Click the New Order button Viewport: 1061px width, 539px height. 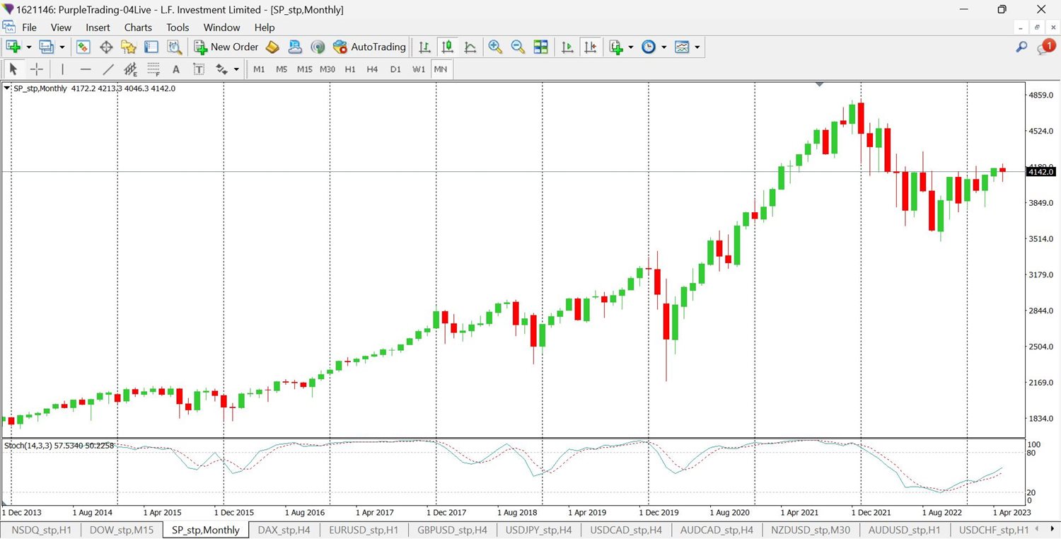226,47
